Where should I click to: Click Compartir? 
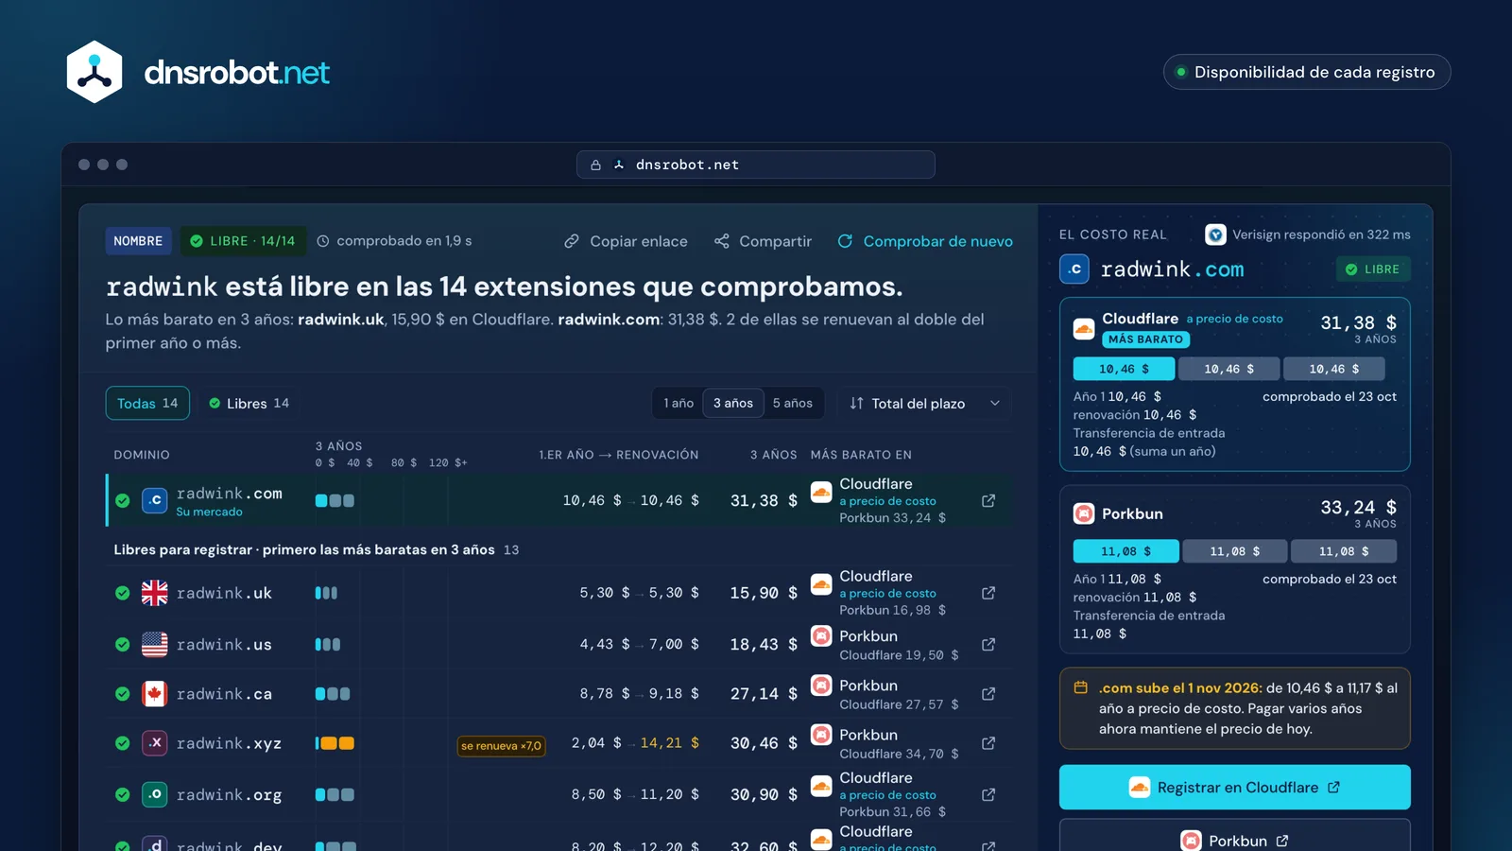click(763, 241)
